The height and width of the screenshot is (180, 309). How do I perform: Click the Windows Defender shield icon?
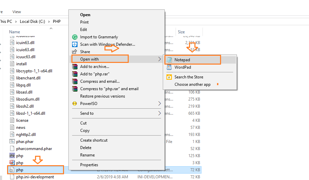point(74,44)
